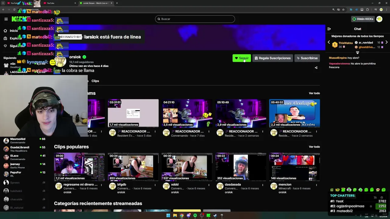
Task: Open options for REACCIONADOR video with 2,5 mil views
Action: tap(209, 131)
